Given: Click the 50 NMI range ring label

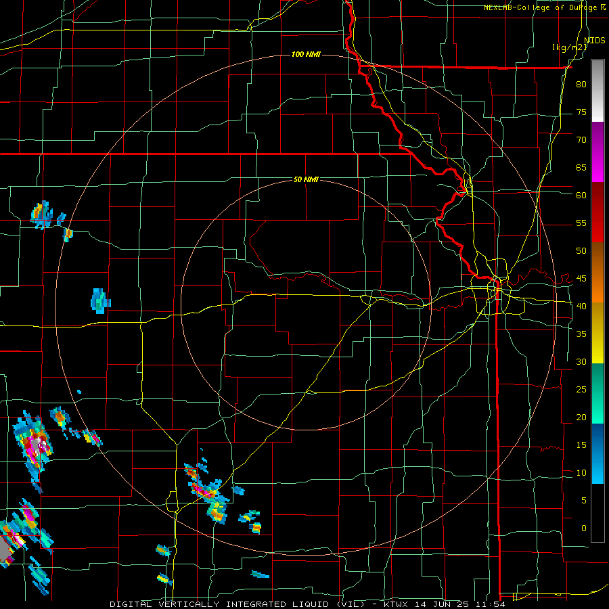Looking at the screenshot, I should [306, 179].
